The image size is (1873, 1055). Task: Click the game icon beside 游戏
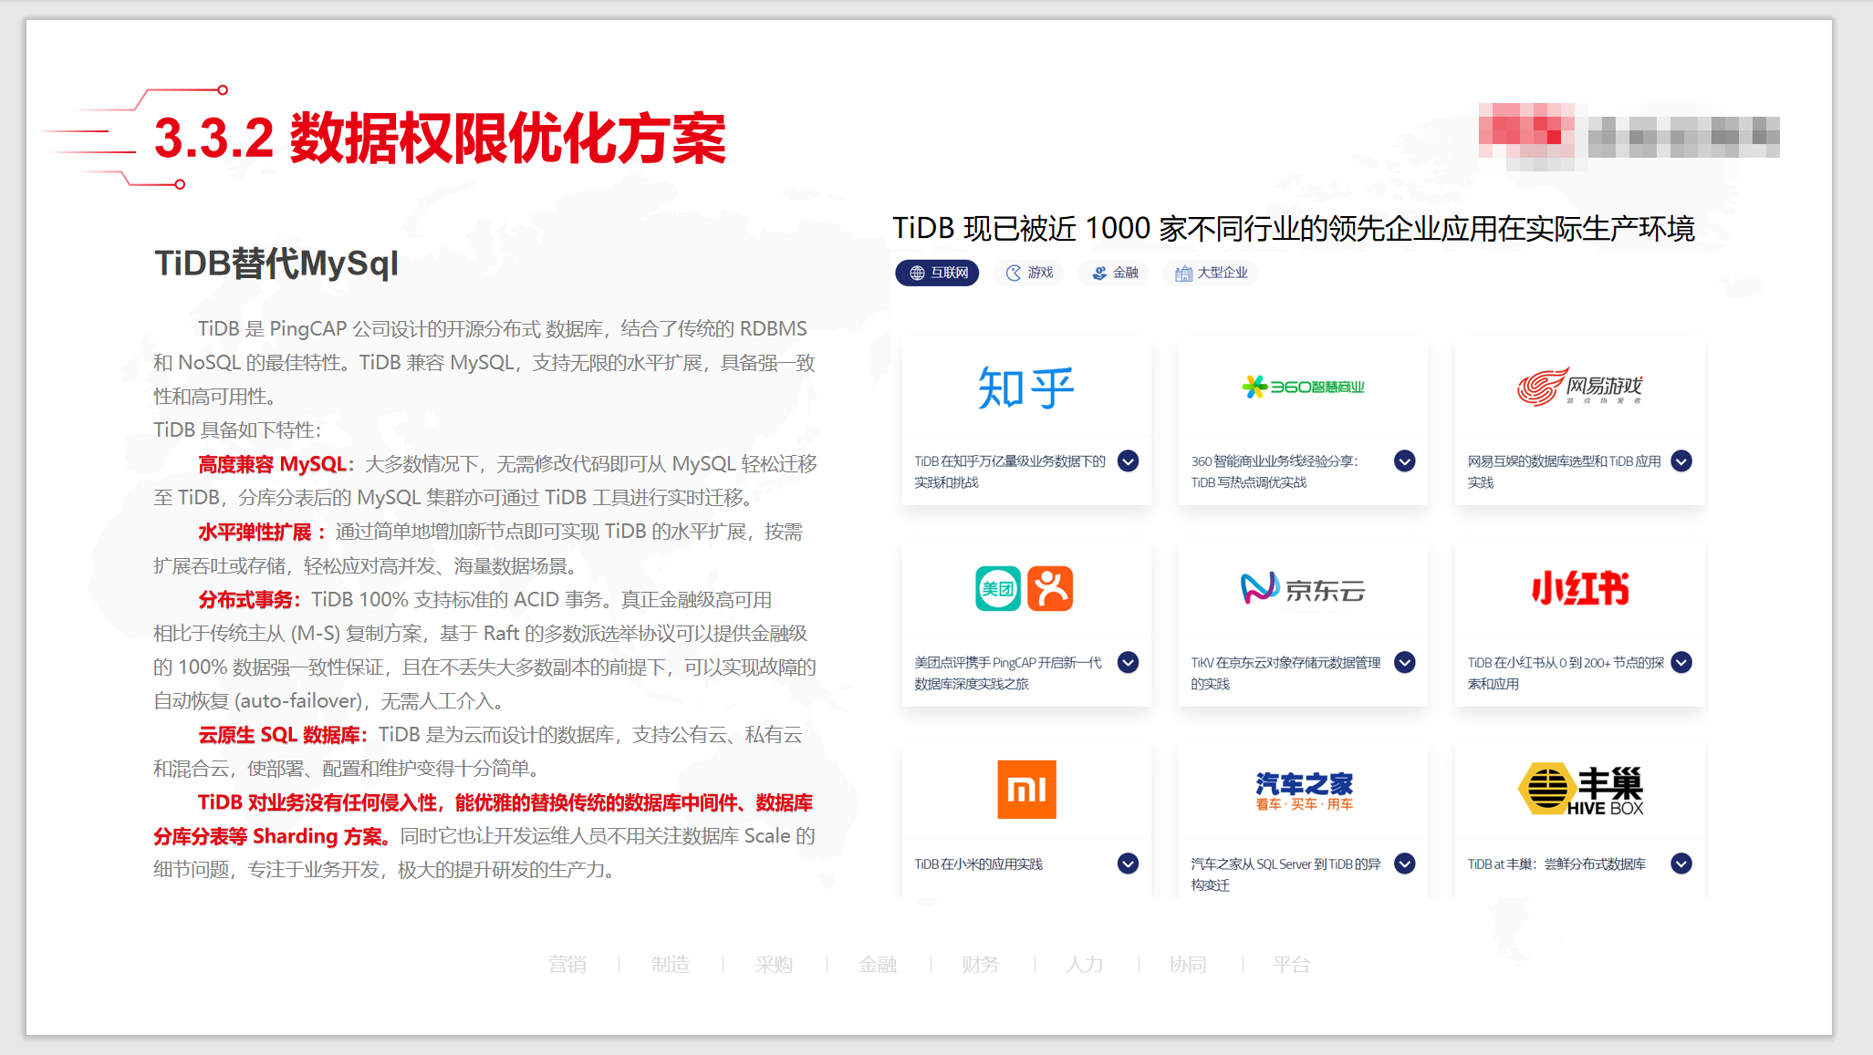(x=1014, y=273)
